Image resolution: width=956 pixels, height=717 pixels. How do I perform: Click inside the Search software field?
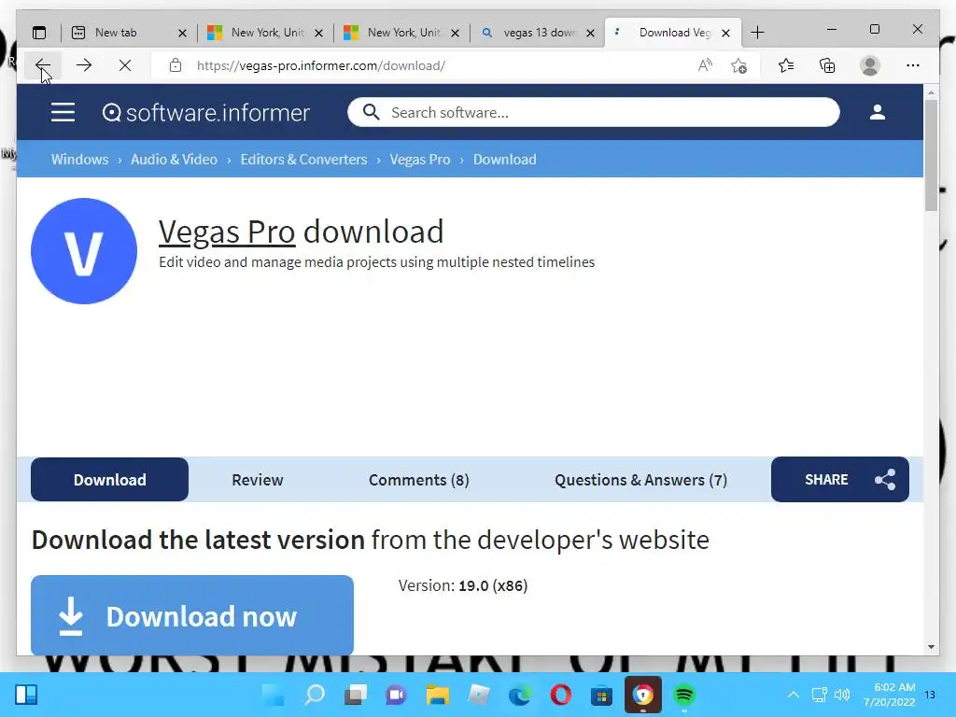(x=593, y=112)
